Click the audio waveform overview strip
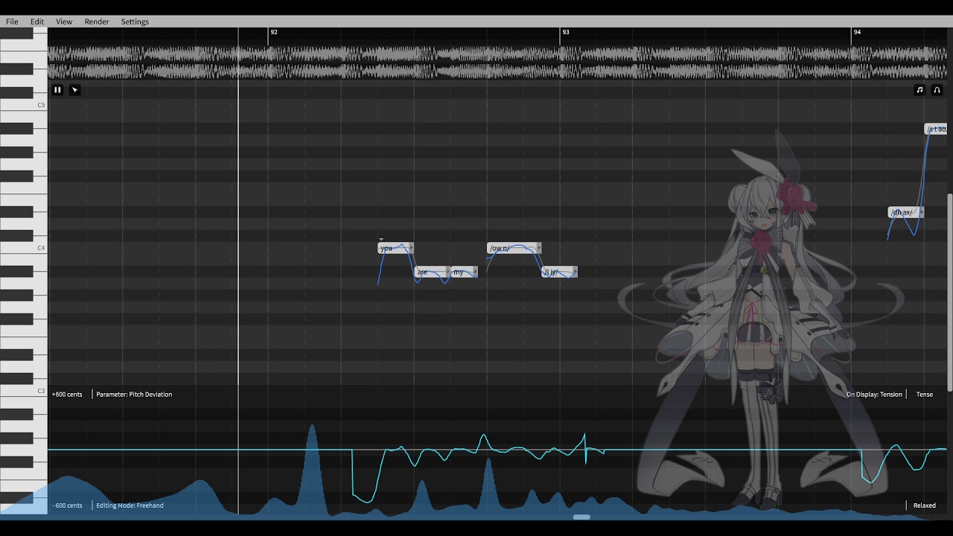 [x=497, y=62]
